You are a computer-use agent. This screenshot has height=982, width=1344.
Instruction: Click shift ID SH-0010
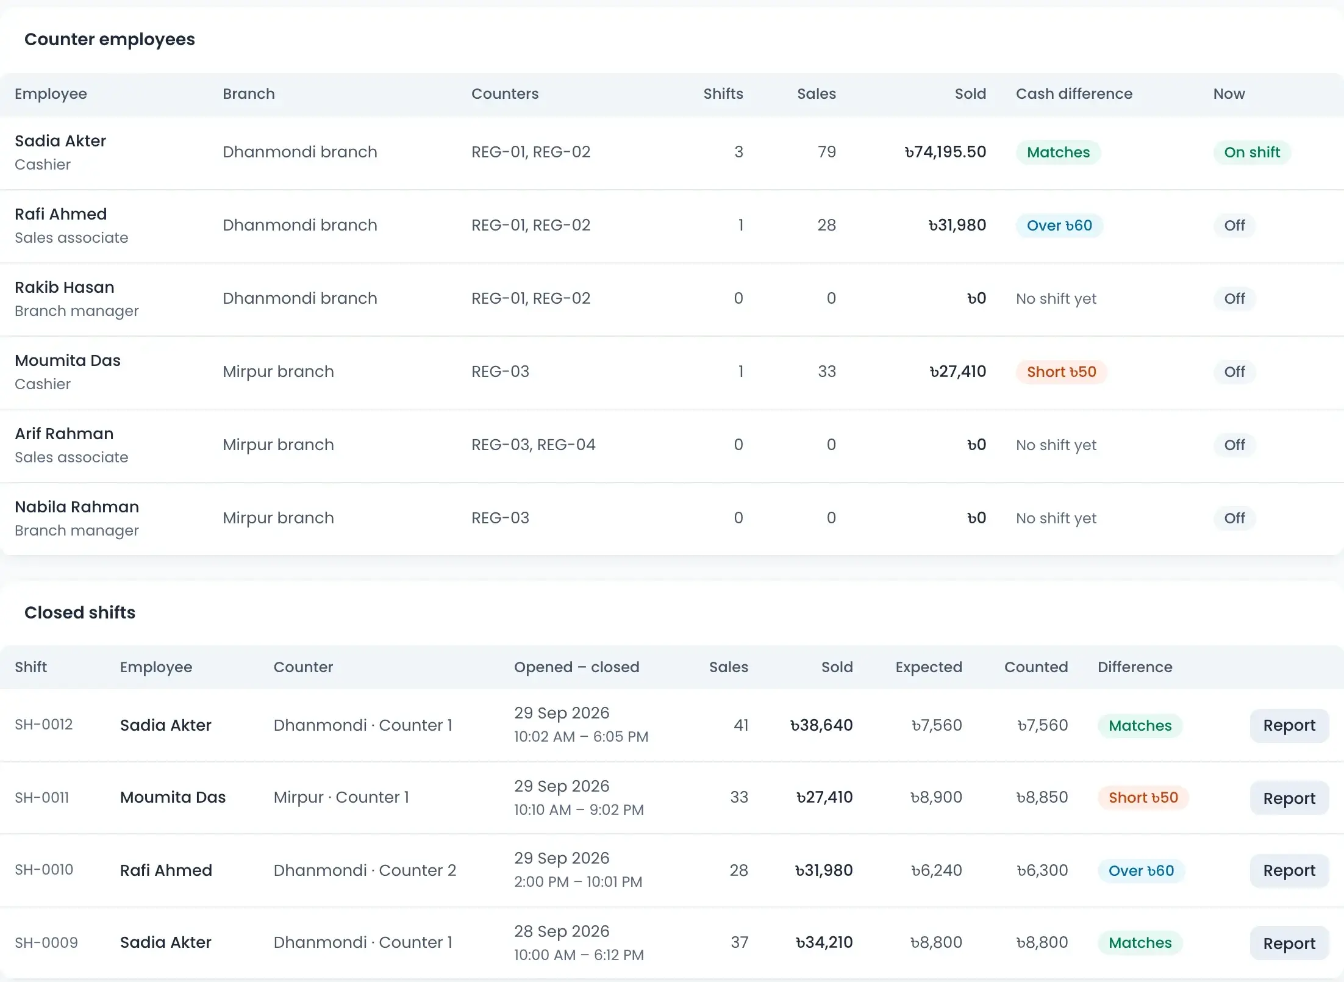[44, 870]
